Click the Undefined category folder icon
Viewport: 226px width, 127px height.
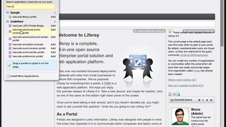click(x=7, y=22)
